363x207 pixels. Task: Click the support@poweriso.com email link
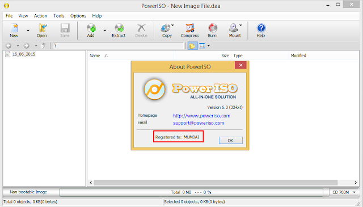[199, 123]
